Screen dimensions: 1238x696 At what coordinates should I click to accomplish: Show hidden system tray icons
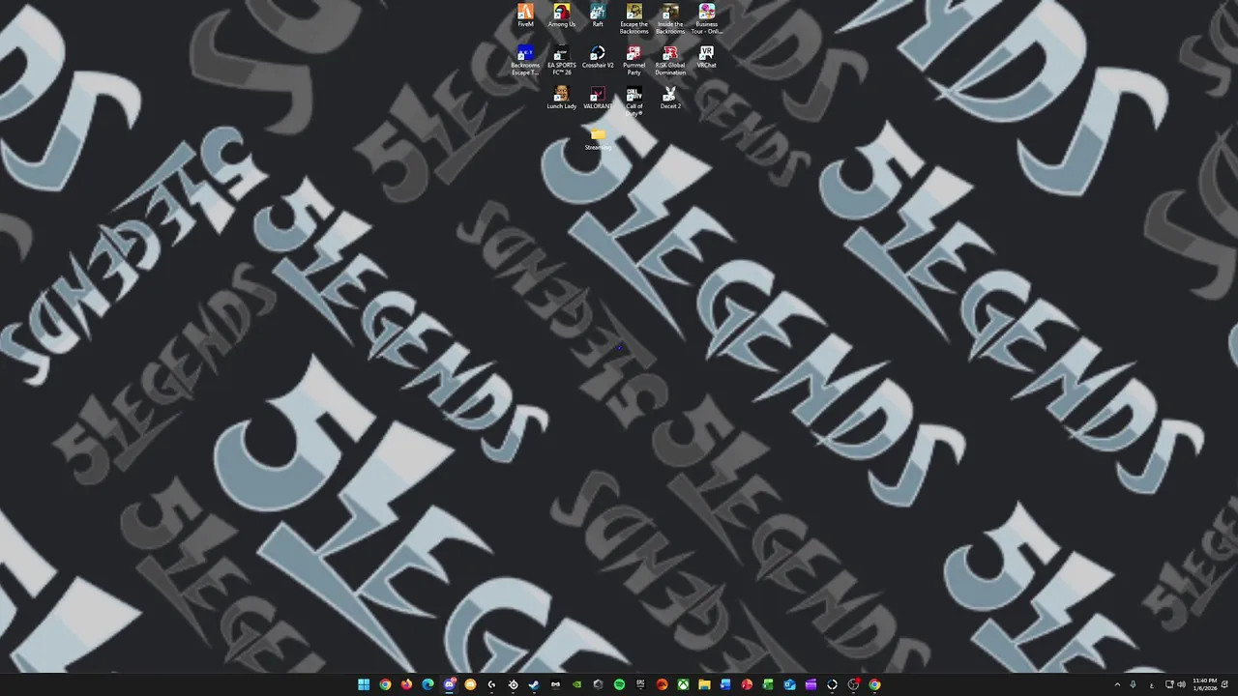1117,684
